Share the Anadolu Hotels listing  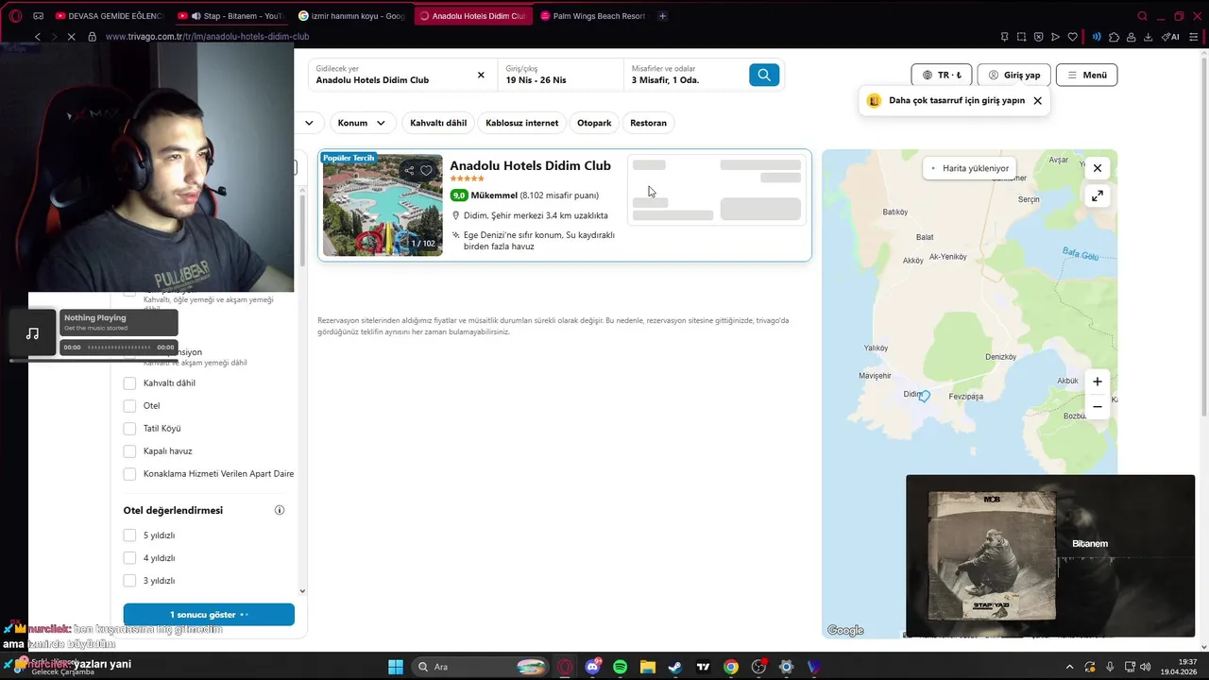click(x=409, y=171)
